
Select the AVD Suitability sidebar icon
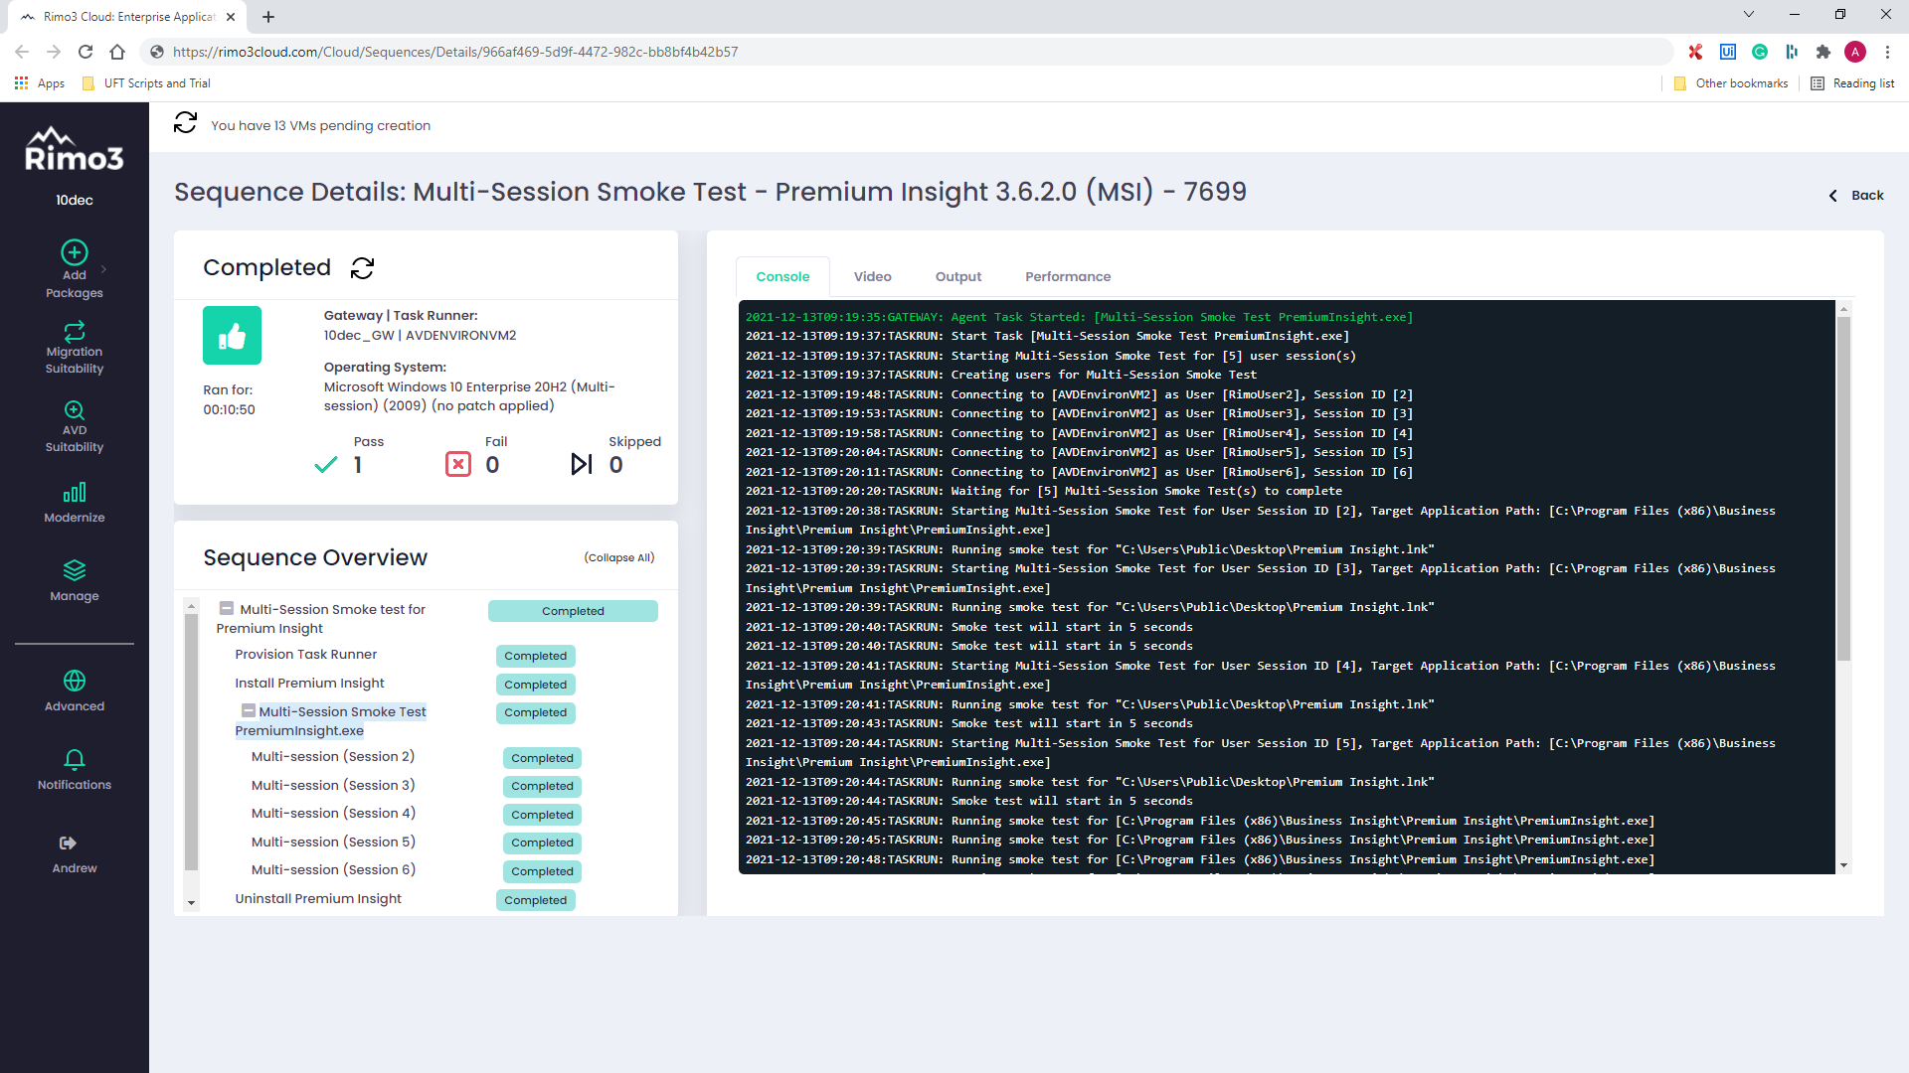point(75,410)
